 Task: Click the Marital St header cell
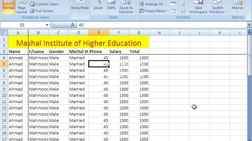tap(78, 51)
